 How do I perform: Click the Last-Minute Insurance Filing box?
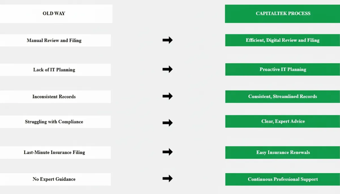[55, 152]
